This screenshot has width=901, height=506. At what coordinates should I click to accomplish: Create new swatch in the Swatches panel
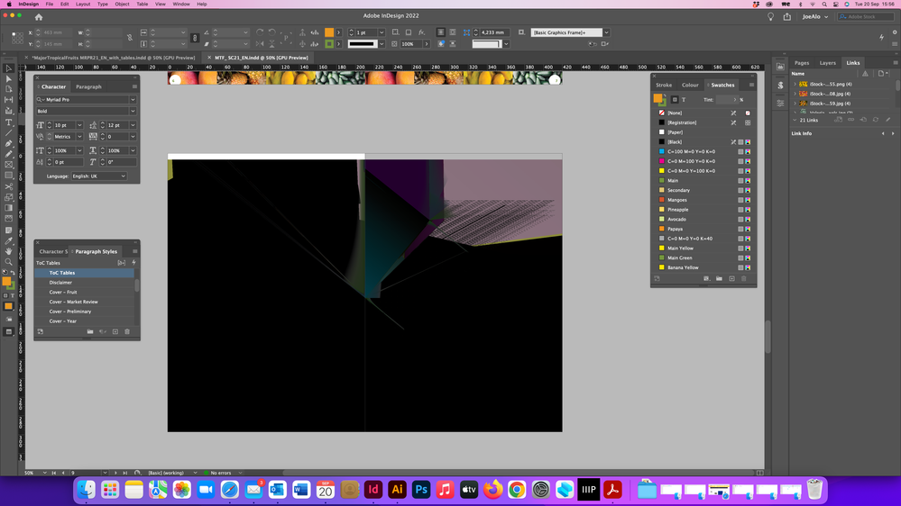click(731, 279)
